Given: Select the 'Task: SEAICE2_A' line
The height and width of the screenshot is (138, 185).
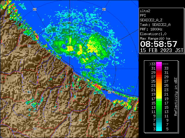Looking at the screenshot, I should [155, 25].
